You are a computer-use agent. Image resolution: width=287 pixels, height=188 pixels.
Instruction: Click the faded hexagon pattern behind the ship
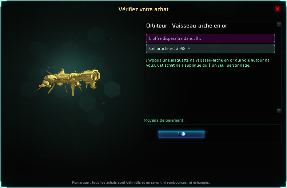112,89
